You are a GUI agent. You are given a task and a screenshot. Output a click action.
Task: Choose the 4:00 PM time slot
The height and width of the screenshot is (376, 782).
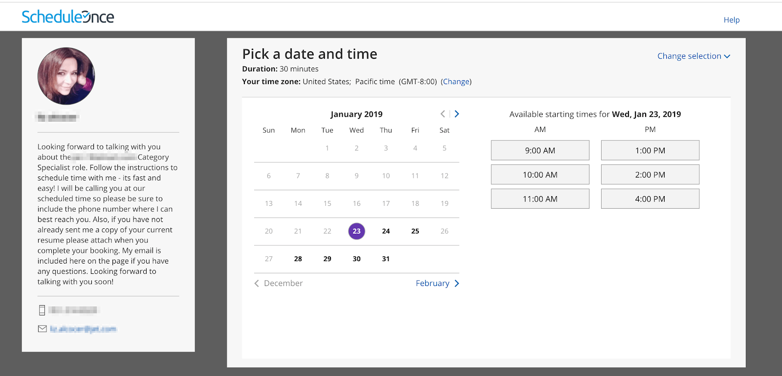point(650,199)
